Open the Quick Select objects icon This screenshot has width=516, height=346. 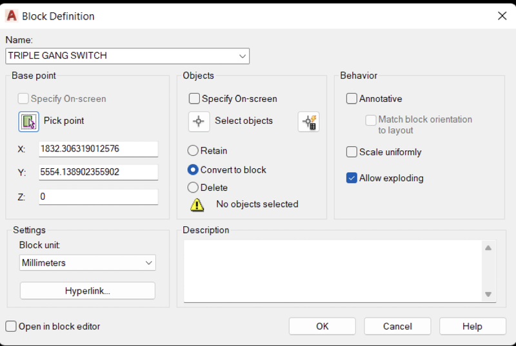pyautogui.click(x=309, y=122)
